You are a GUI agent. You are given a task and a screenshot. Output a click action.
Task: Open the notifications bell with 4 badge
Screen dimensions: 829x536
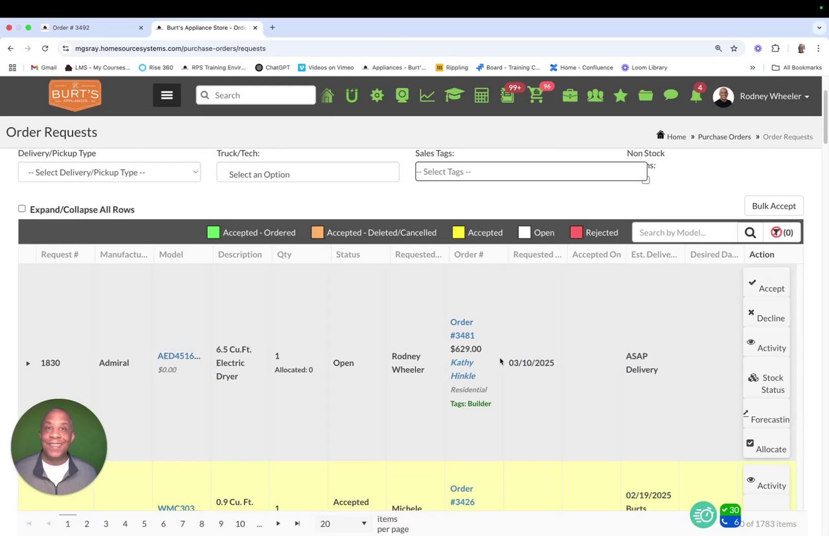696,96
